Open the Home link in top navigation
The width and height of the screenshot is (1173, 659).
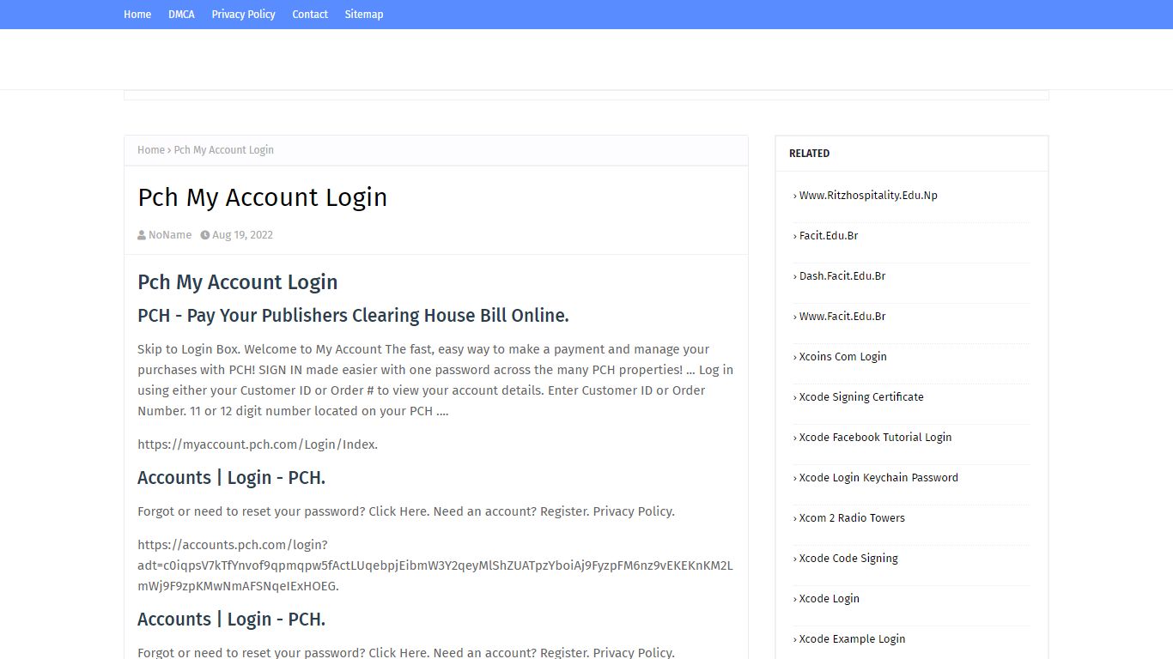137,15
